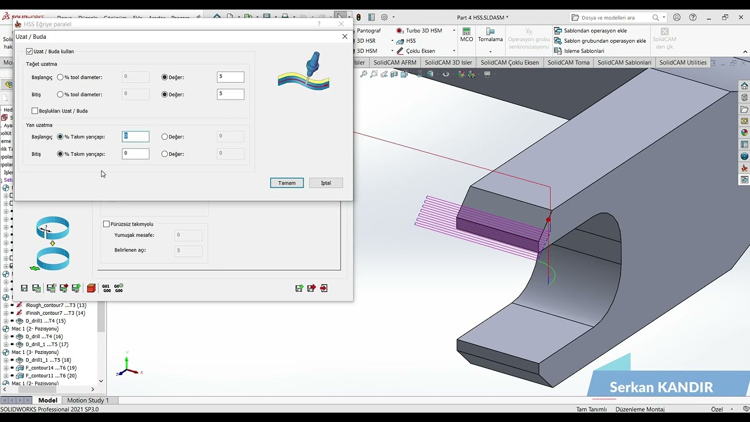Expand iRough_contour7 tree node

tap(6, 305)
